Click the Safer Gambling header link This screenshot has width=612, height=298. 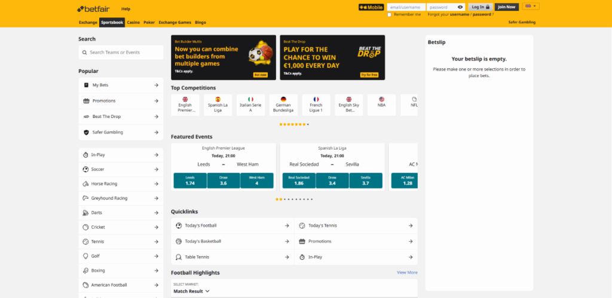click(x=522, y=22)
